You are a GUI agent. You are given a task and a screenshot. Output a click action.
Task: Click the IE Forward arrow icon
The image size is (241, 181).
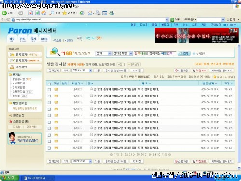pyautogui.click(x=21, y=13)
